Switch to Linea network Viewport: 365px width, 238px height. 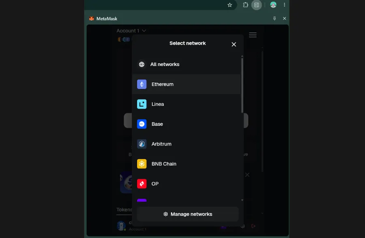186,104
